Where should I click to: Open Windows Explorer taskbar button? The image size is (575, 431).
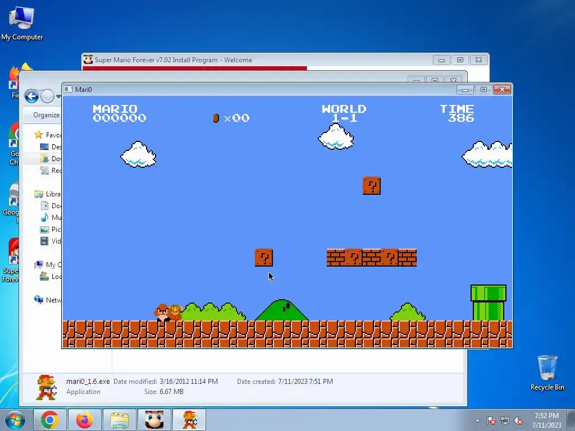(x=120, y=420)
